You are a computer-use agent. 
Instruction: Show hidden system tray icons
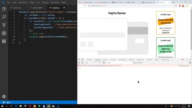point(169,106)
